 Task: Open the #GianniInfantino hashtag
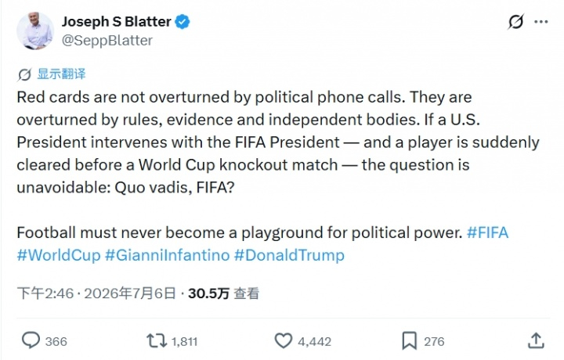click(x=168, y=255)
